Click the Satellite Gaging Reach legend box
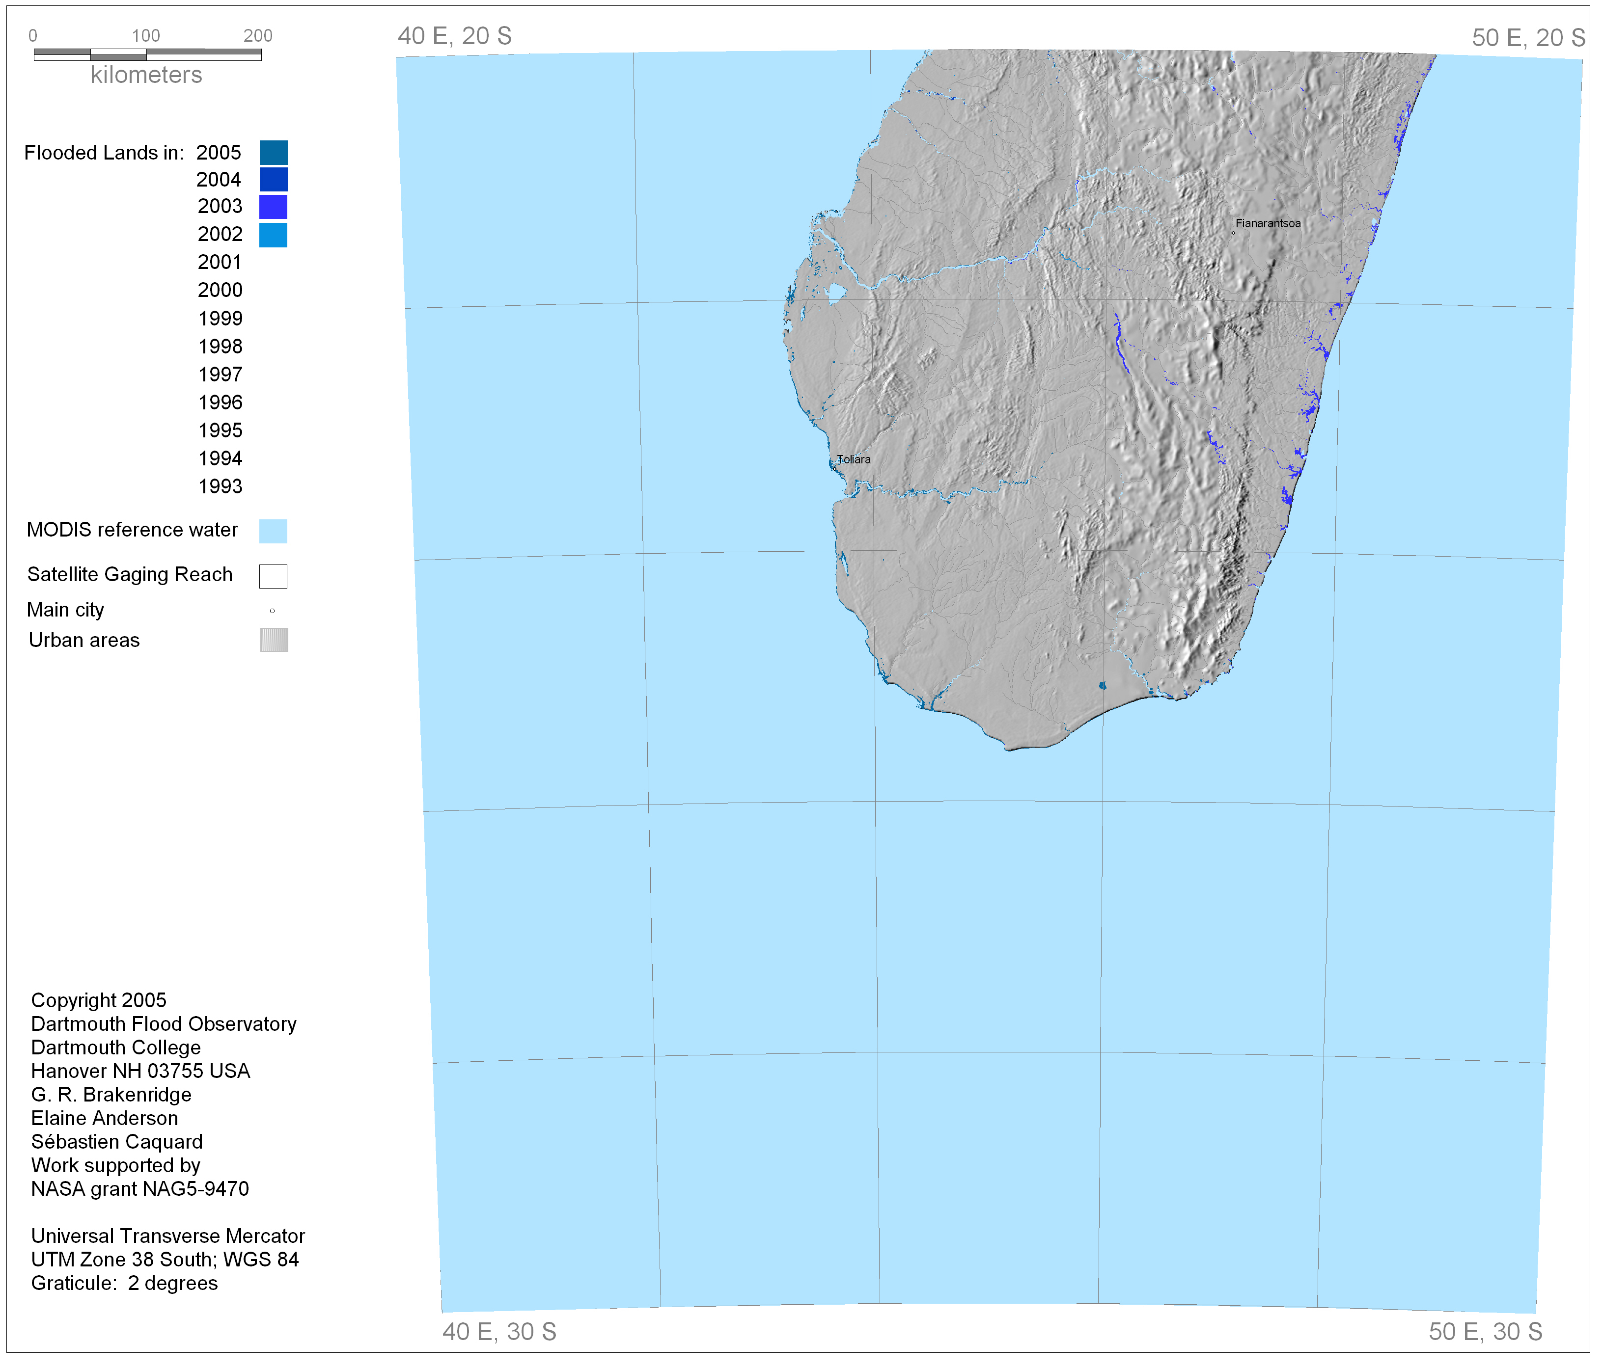This screenshot has height=1370, width=1603. coord(273,576)
